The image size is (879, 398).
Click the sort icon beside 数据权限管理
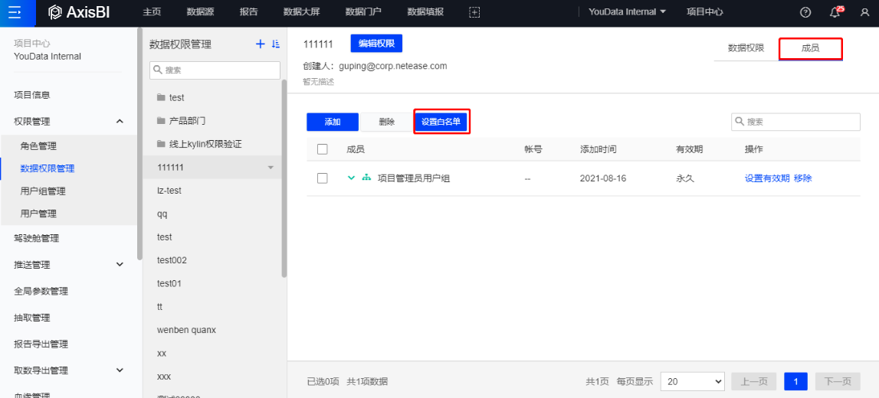pyautogui.click(x=276, y=44)
